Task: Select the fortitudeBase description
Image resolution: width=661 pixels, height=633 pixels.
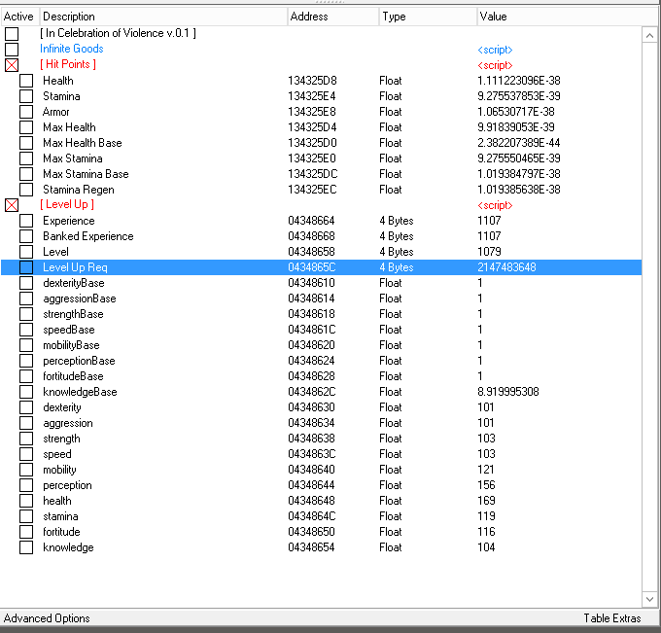Action: pyautogui.click(x=73, y=376)
